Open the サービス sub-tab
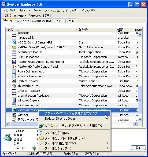 point(59,21)
